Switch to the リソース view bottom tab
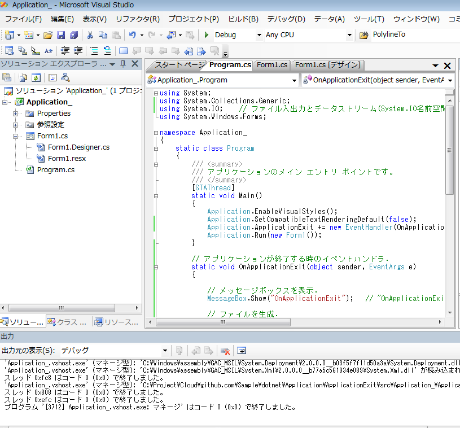The height and width of the screenshot is (428, 460). (x=117, y=322)
